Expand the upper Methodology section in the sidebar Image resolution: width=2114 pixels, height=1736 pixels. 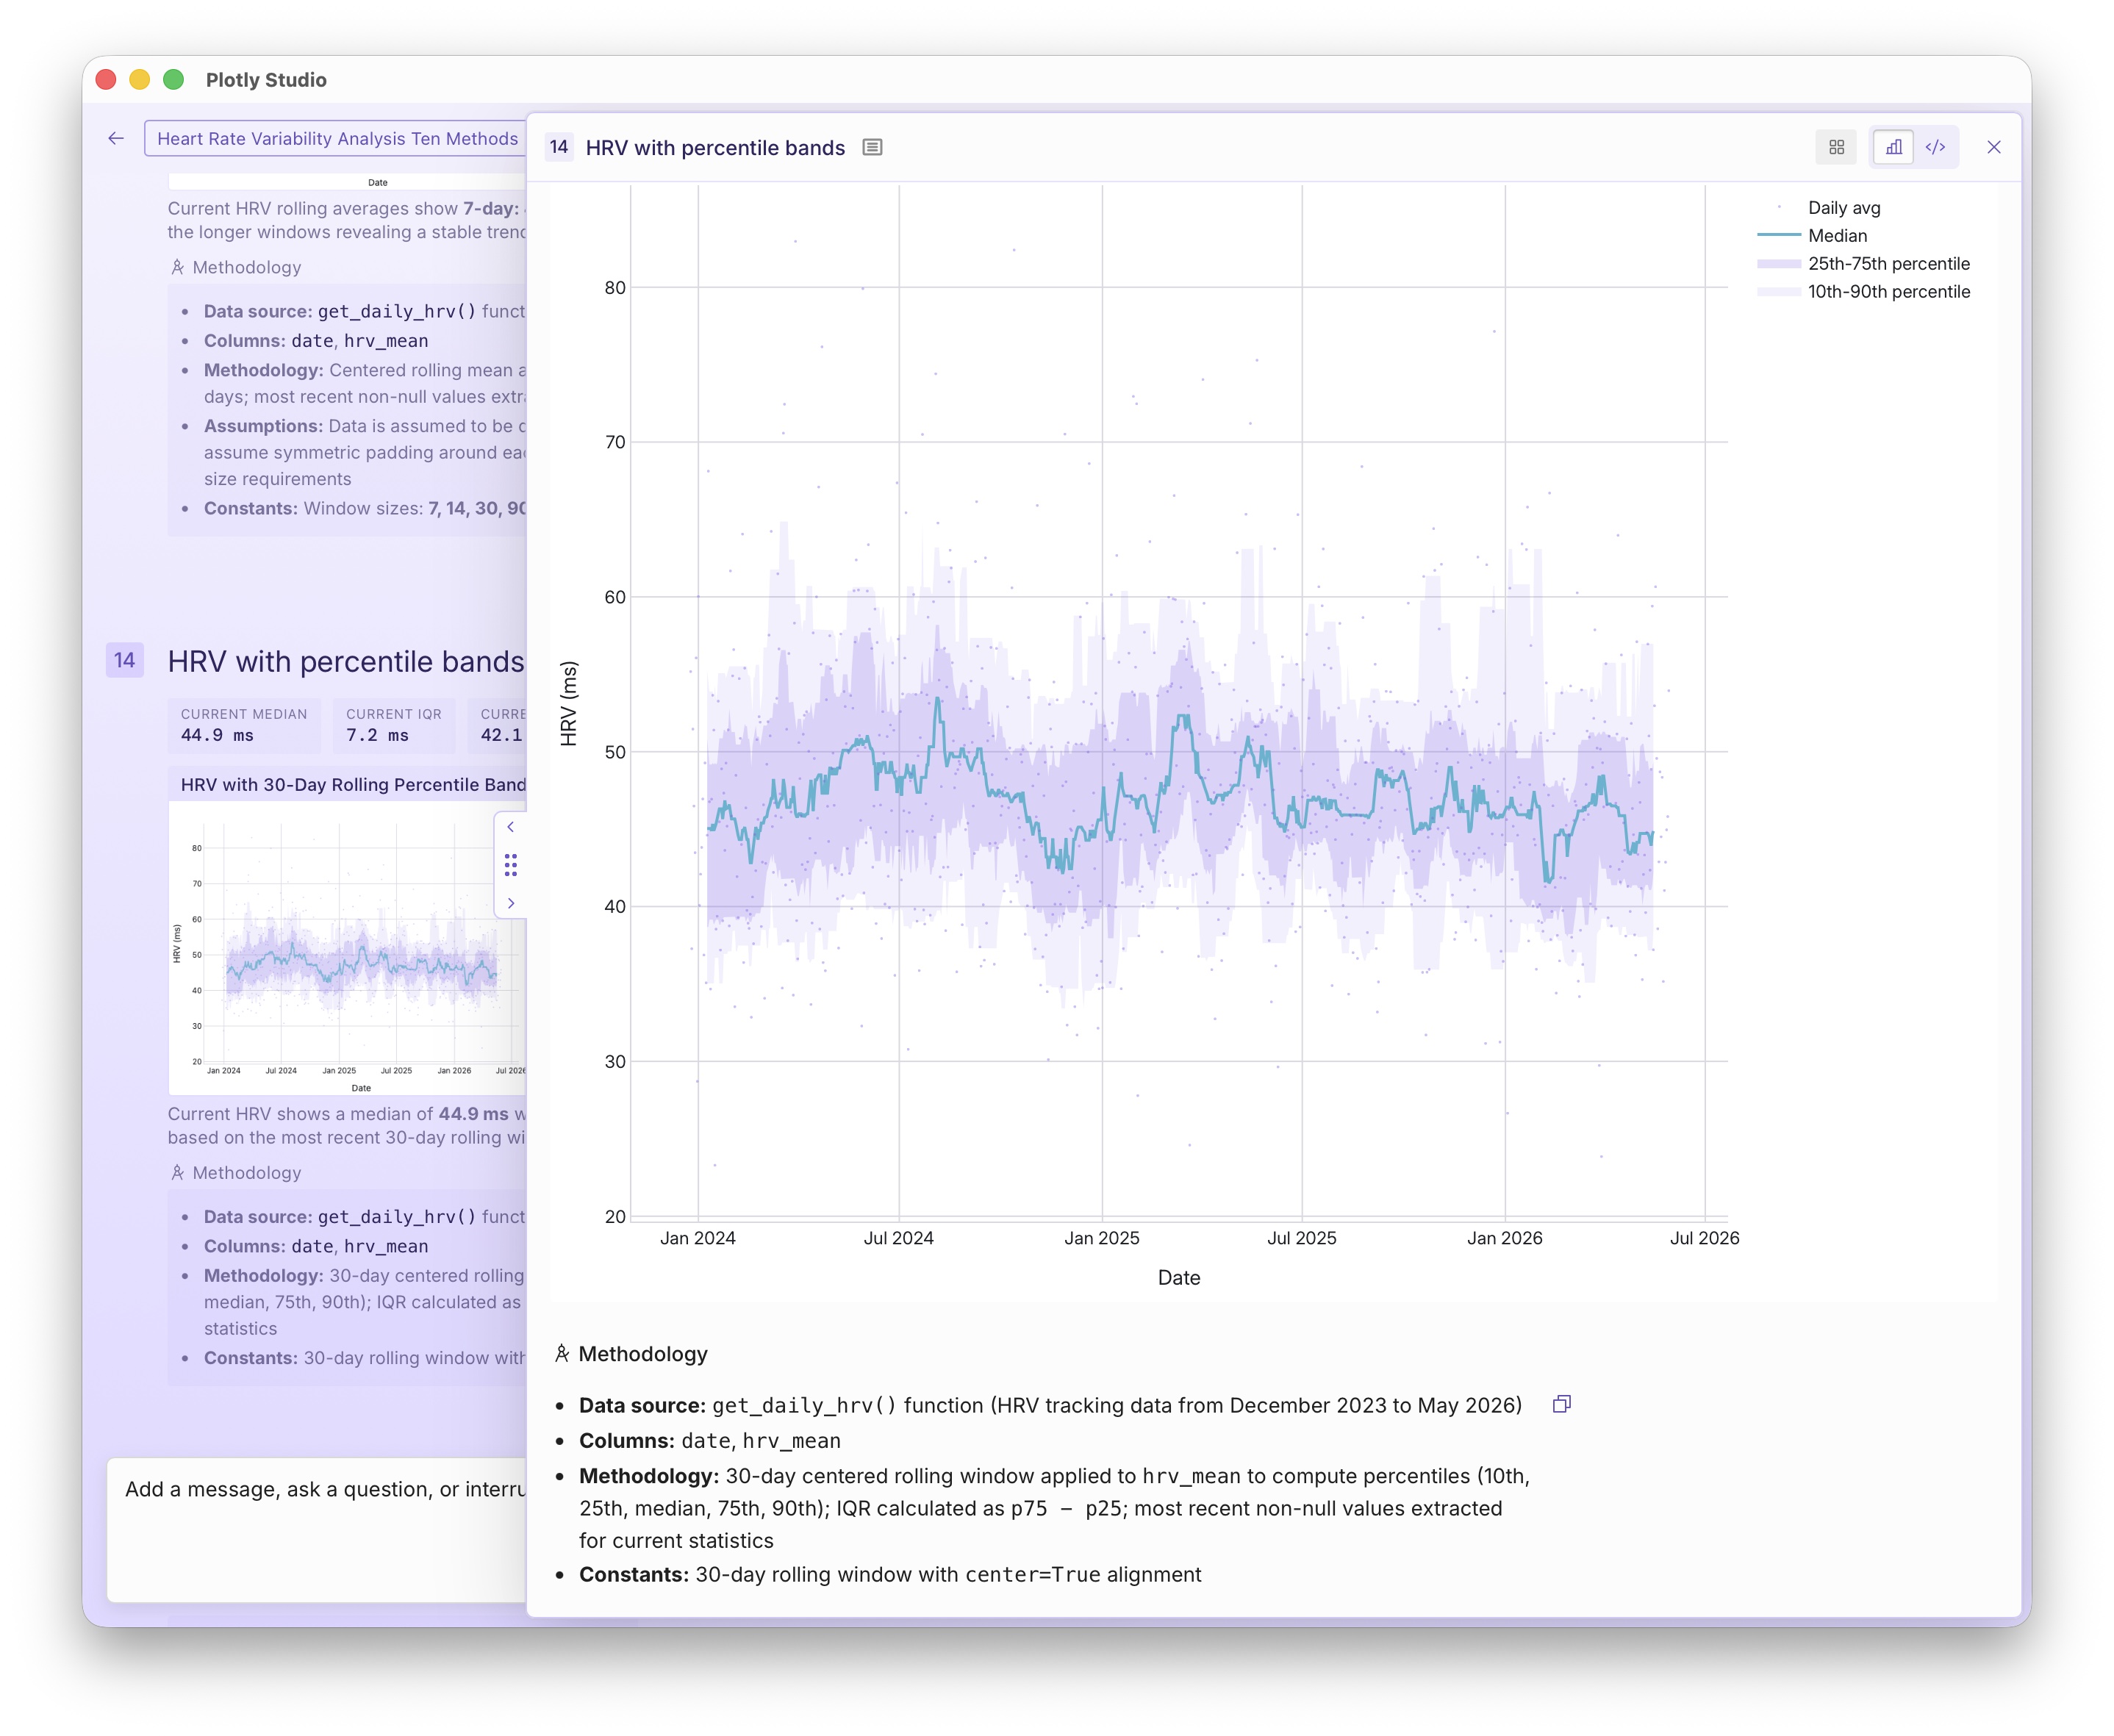coord(236,267)
